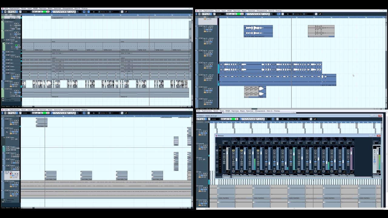This screenshot has height=218, width=388.
Task: Open the Проект menu in the top-right window
Action: [x=217, y=11]
